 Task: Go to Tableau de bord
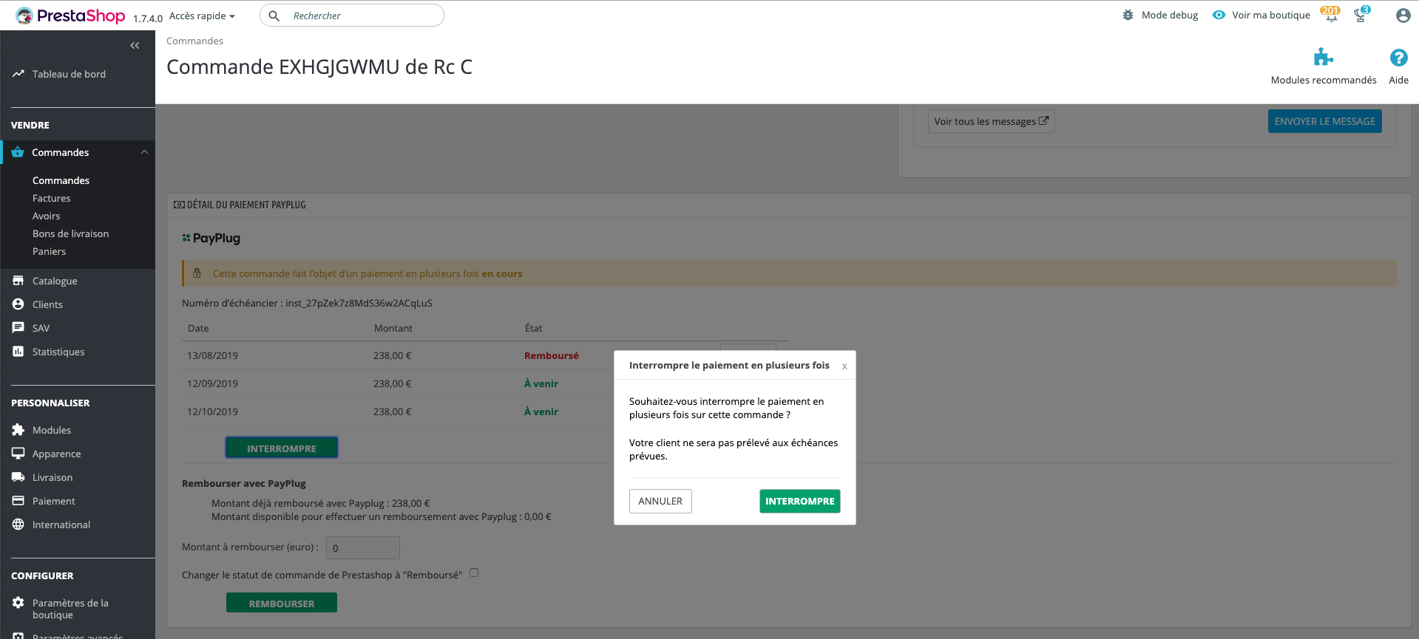click(69, 74)
